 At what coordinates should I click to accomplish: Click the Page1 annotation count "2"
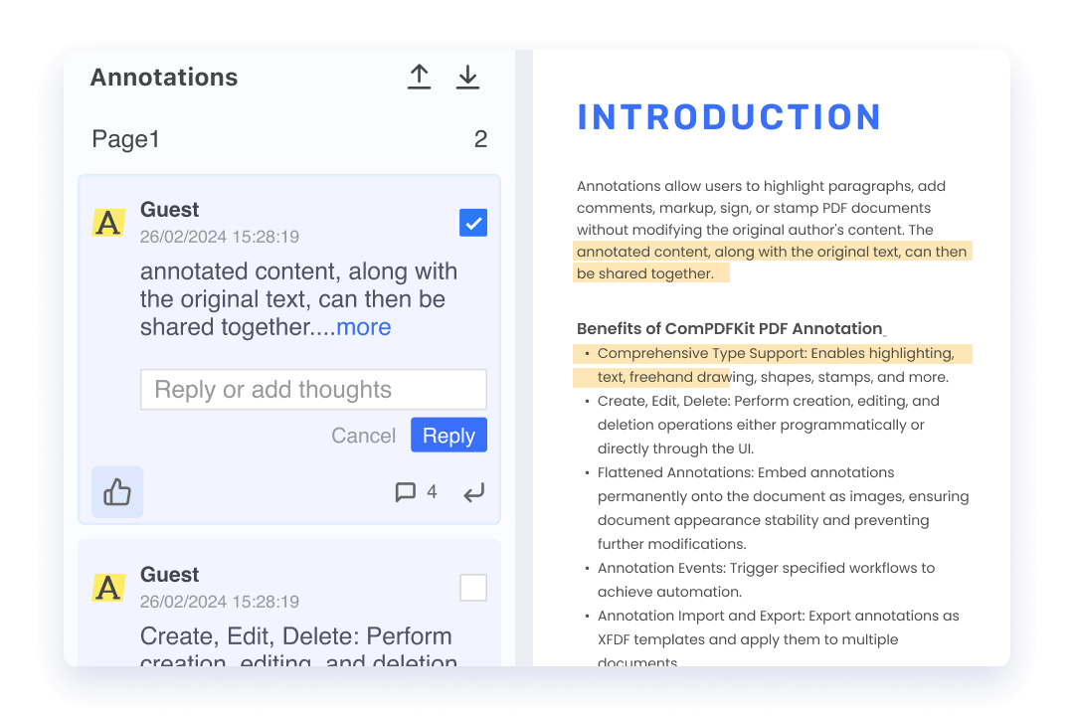pyautogui.click(x=480, y=139)
